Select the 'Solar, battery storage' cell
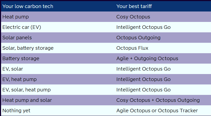 pyautogui.click(x=28, y=48)
